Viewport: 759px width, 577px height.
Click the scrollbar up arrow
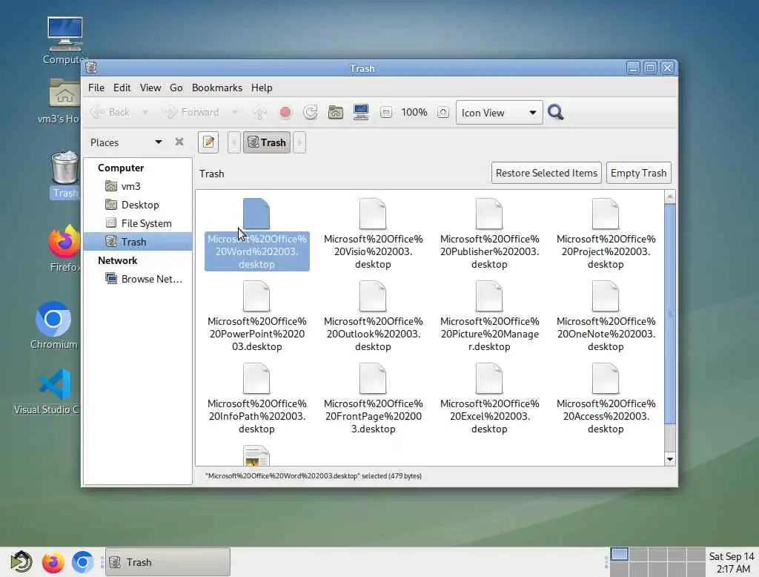(x=670, y=197)
